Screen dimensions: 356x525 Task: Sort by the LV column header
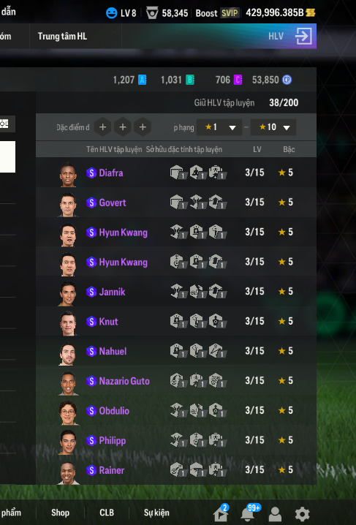pos(257,149)
